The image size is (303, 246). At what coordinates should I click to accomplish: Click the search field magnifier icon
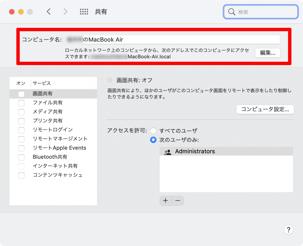click(x=232, y=12)
